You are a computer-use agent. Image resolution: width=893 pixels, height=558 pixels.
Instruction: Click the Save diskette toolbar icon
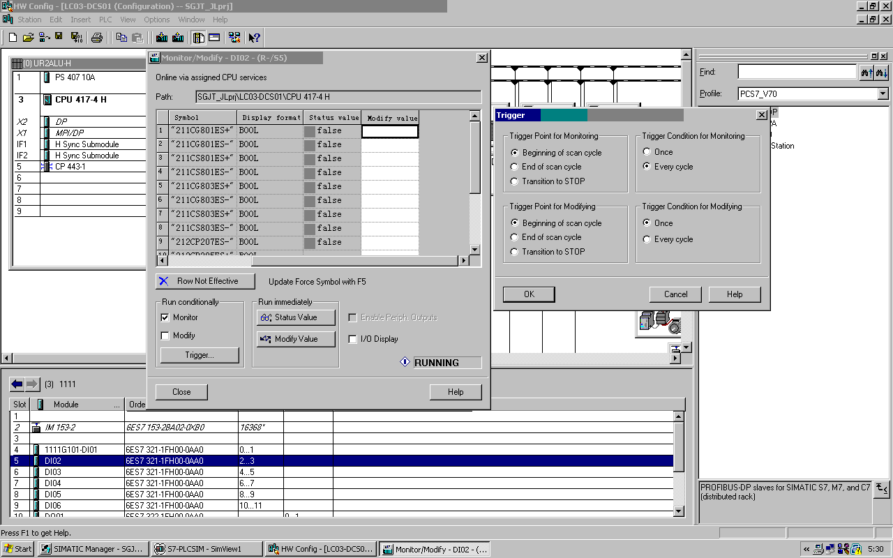(59, 38)
